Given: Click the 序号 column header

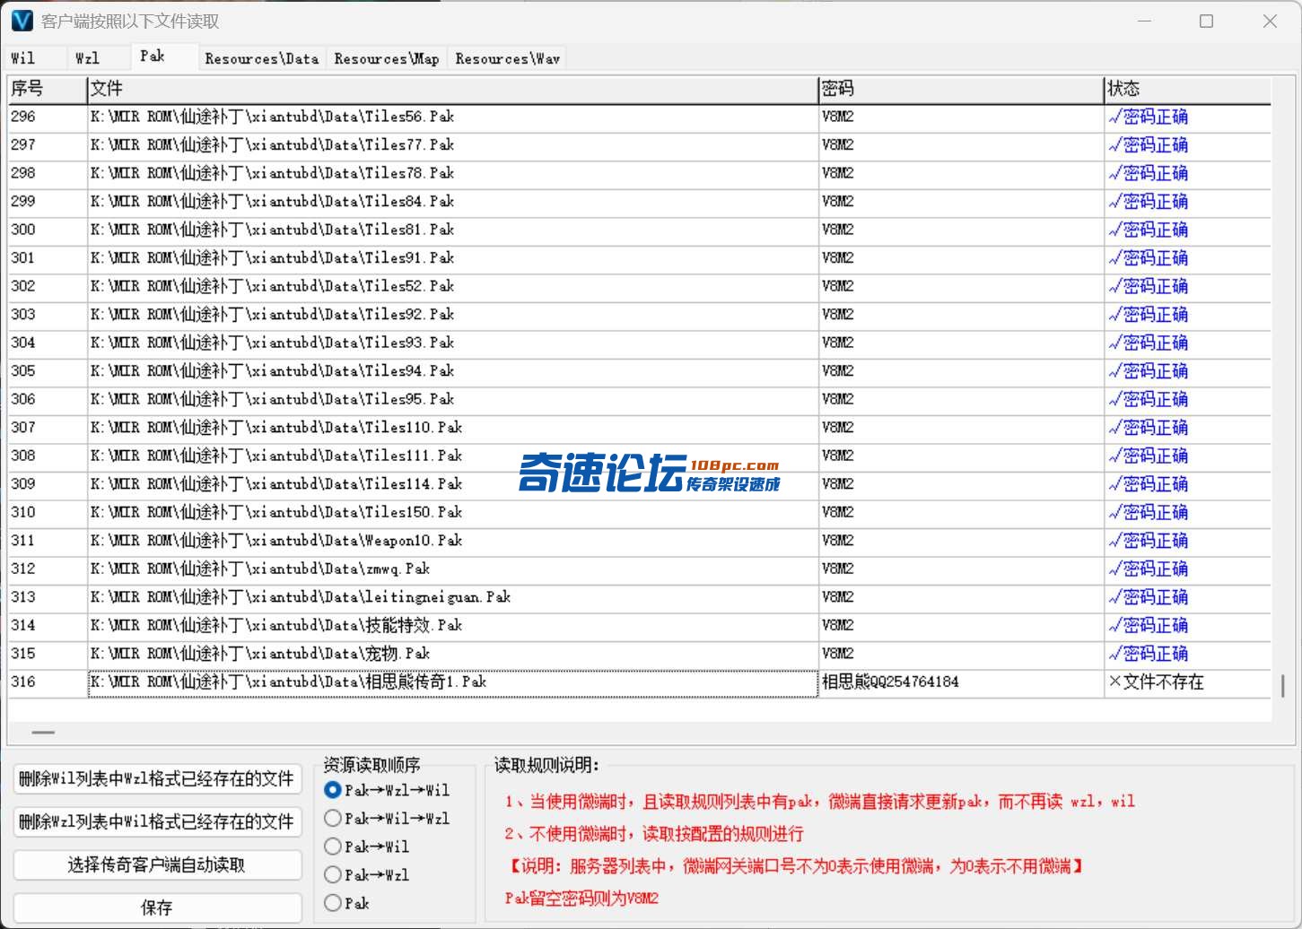Looking at the screenshot, I should coord(47,89).
